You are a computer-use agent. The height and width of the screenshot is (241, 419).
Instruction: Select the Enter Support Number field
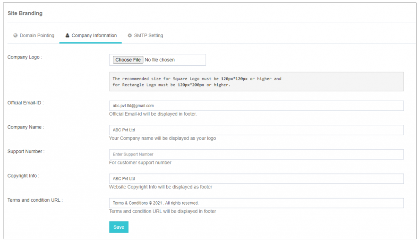click(256, 154)
